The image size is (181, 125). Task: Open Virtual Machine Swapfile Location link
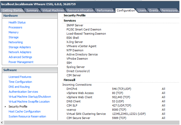click(29, 102)
